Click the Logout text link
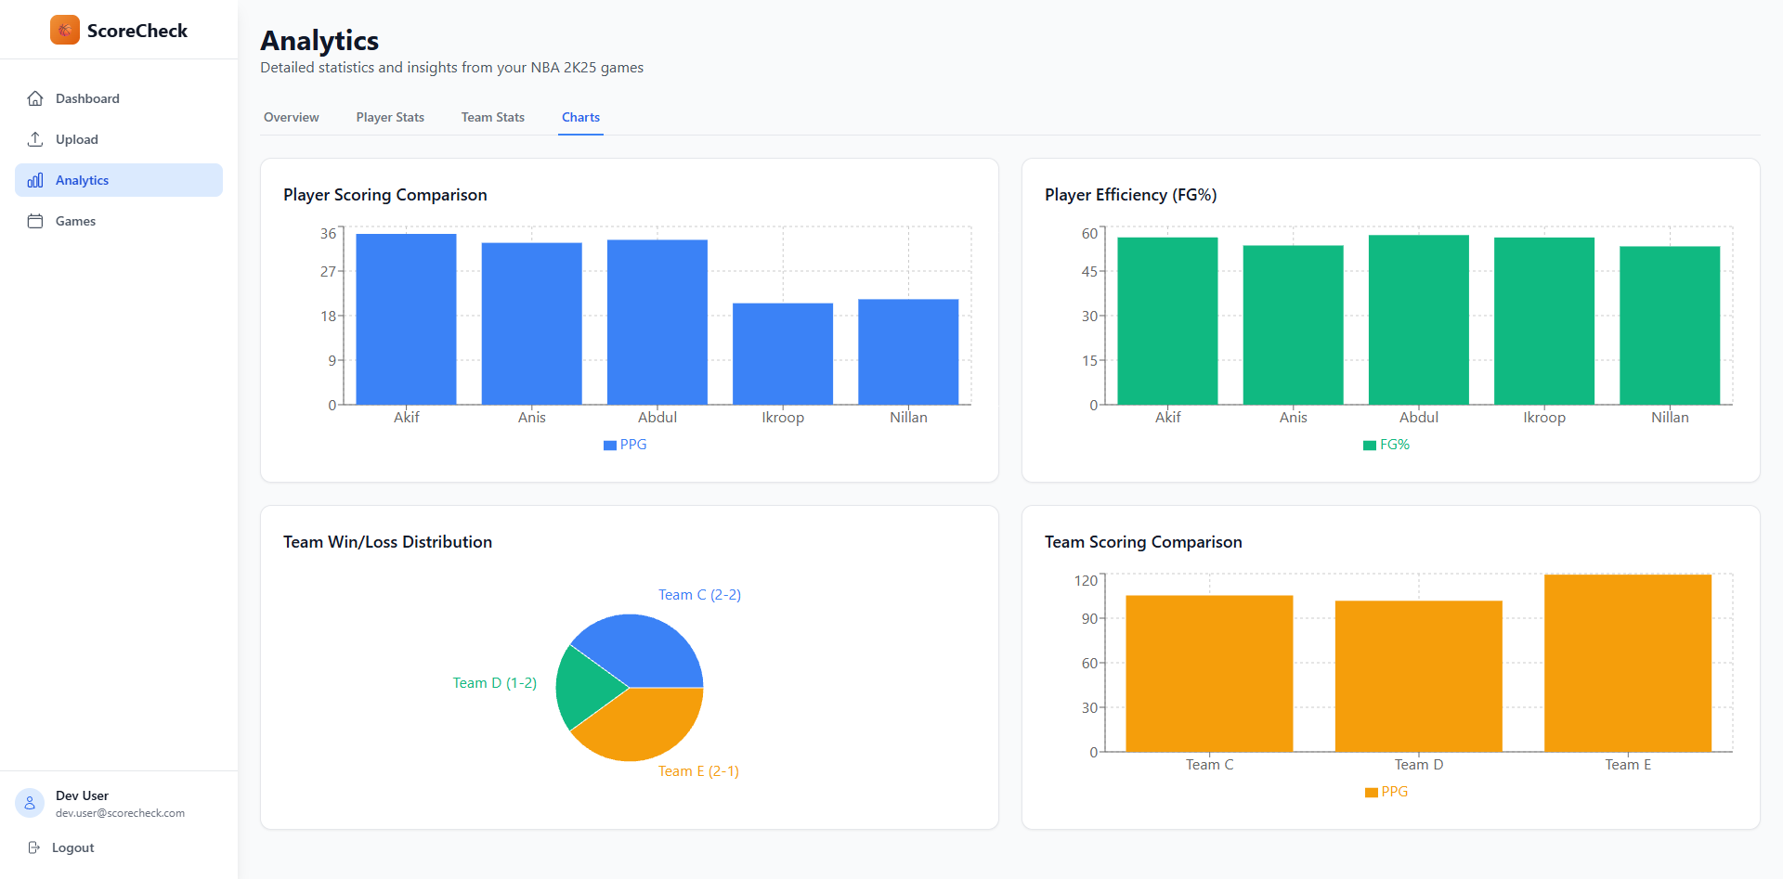Viewport: 1783px width, 879px height. (x=73, y=847)
